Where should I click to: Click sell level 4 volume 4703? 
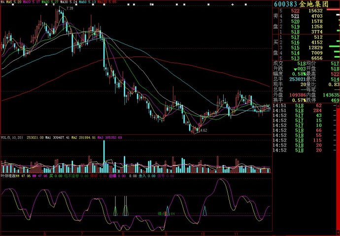pyautogui.click(x=317, y=16)
